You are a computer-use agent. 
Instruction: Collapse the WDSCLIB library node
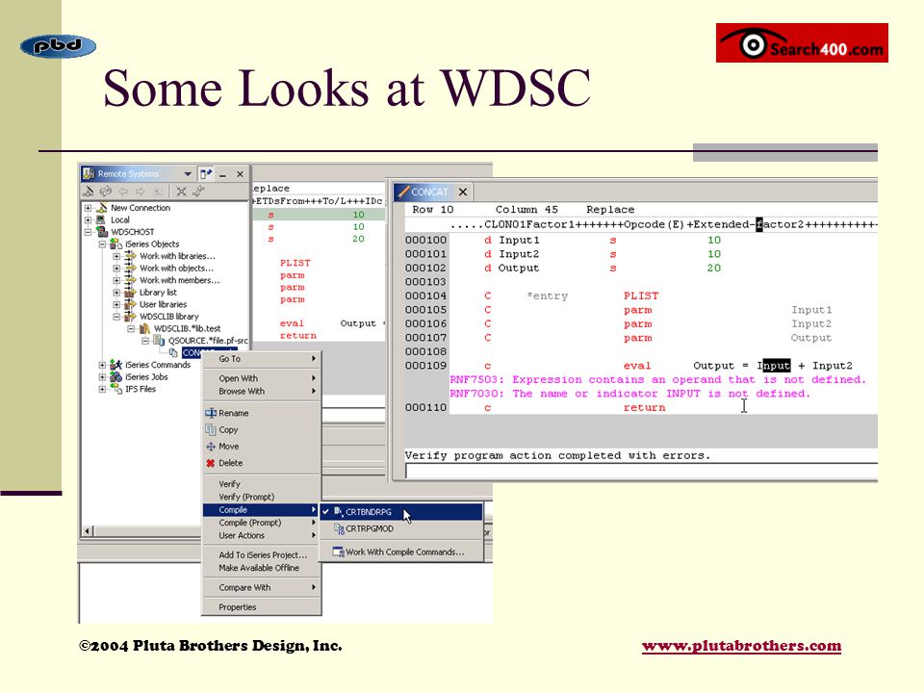coord(116,317)
